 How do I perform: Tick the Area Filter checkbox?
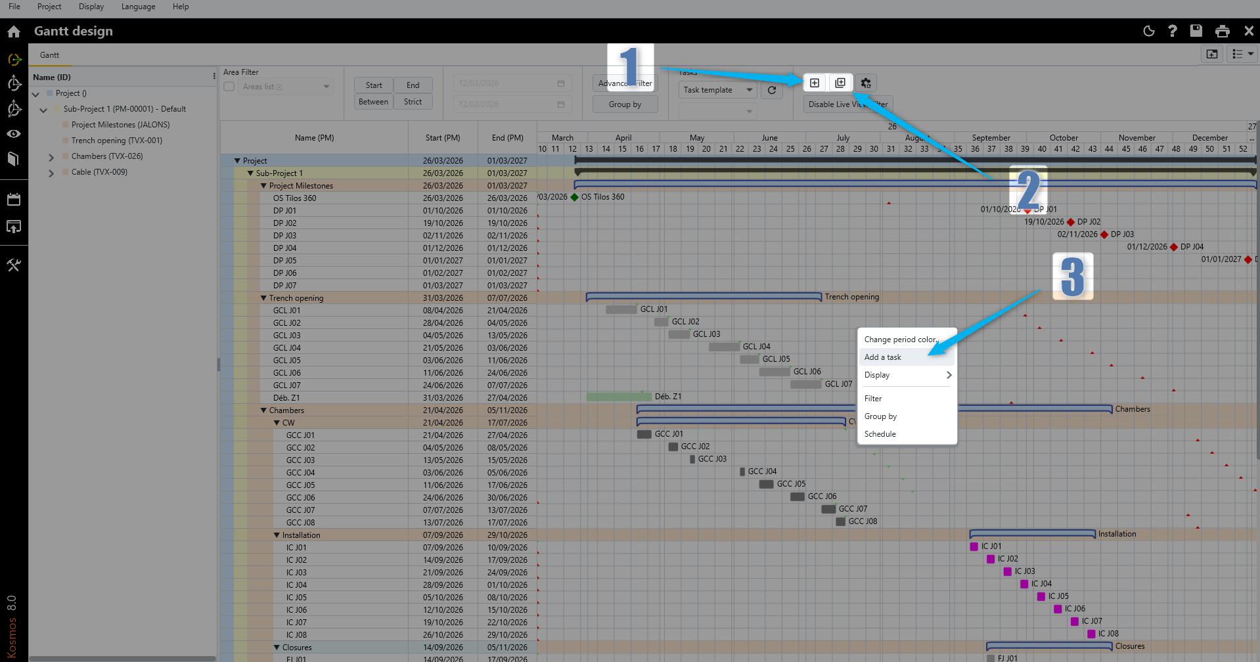pos(229,87)
